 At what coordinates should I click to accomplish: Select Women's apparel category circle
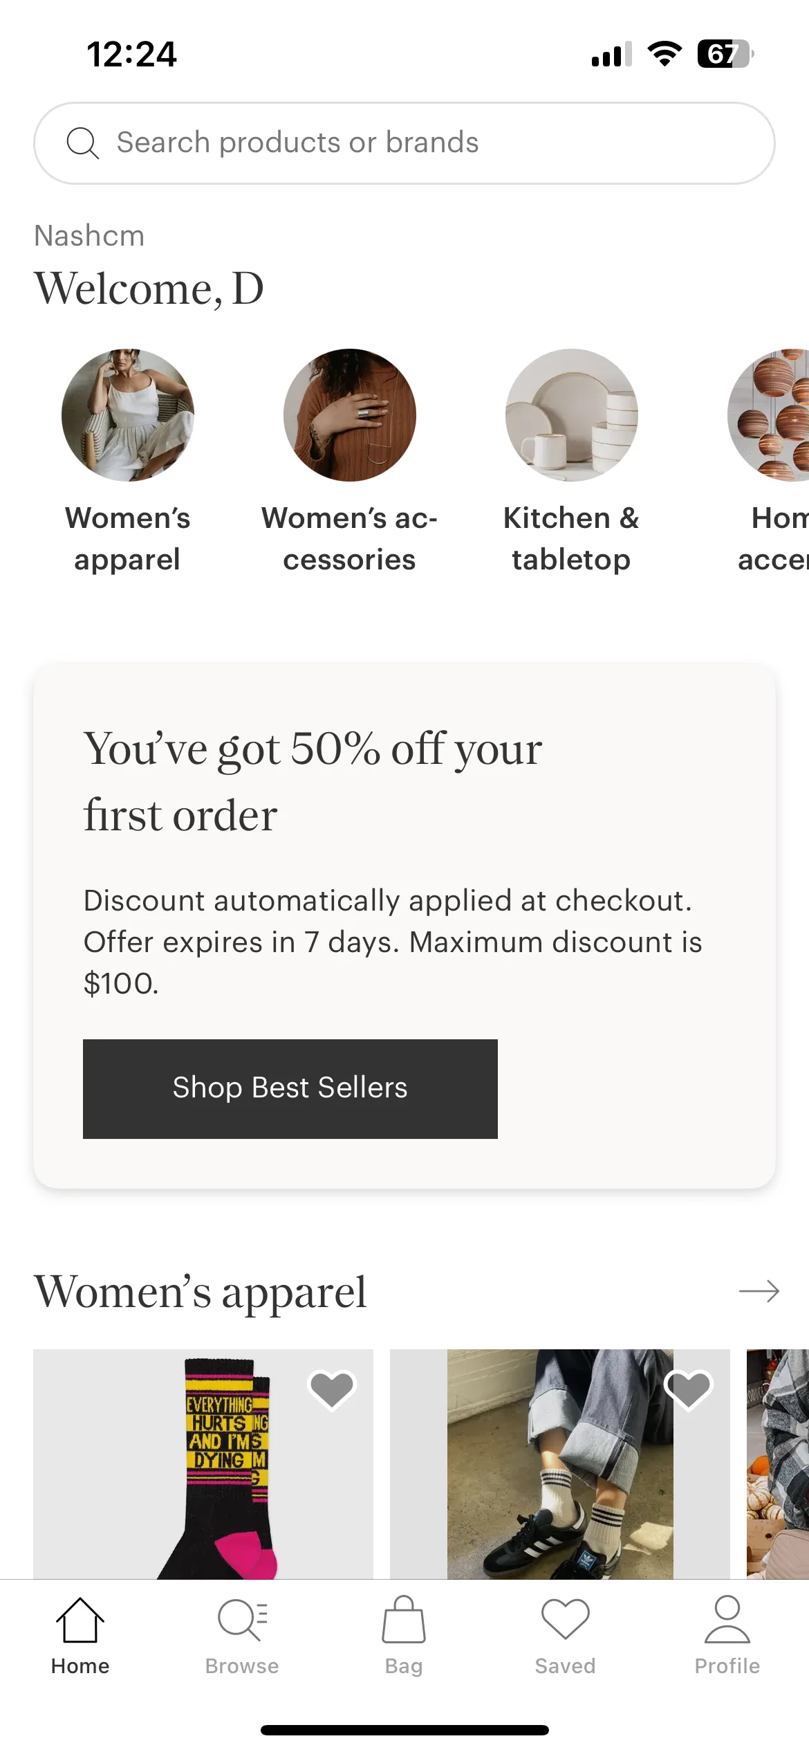(x=128, y=415)
